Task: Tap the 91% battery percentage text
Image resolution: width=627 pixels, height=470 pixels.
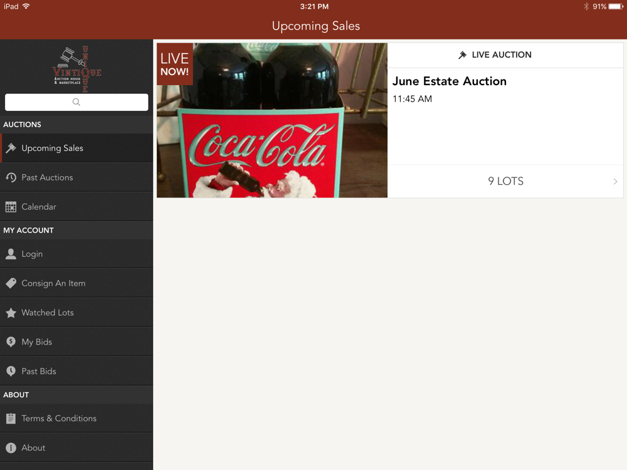Action: [x=599, y=6]
